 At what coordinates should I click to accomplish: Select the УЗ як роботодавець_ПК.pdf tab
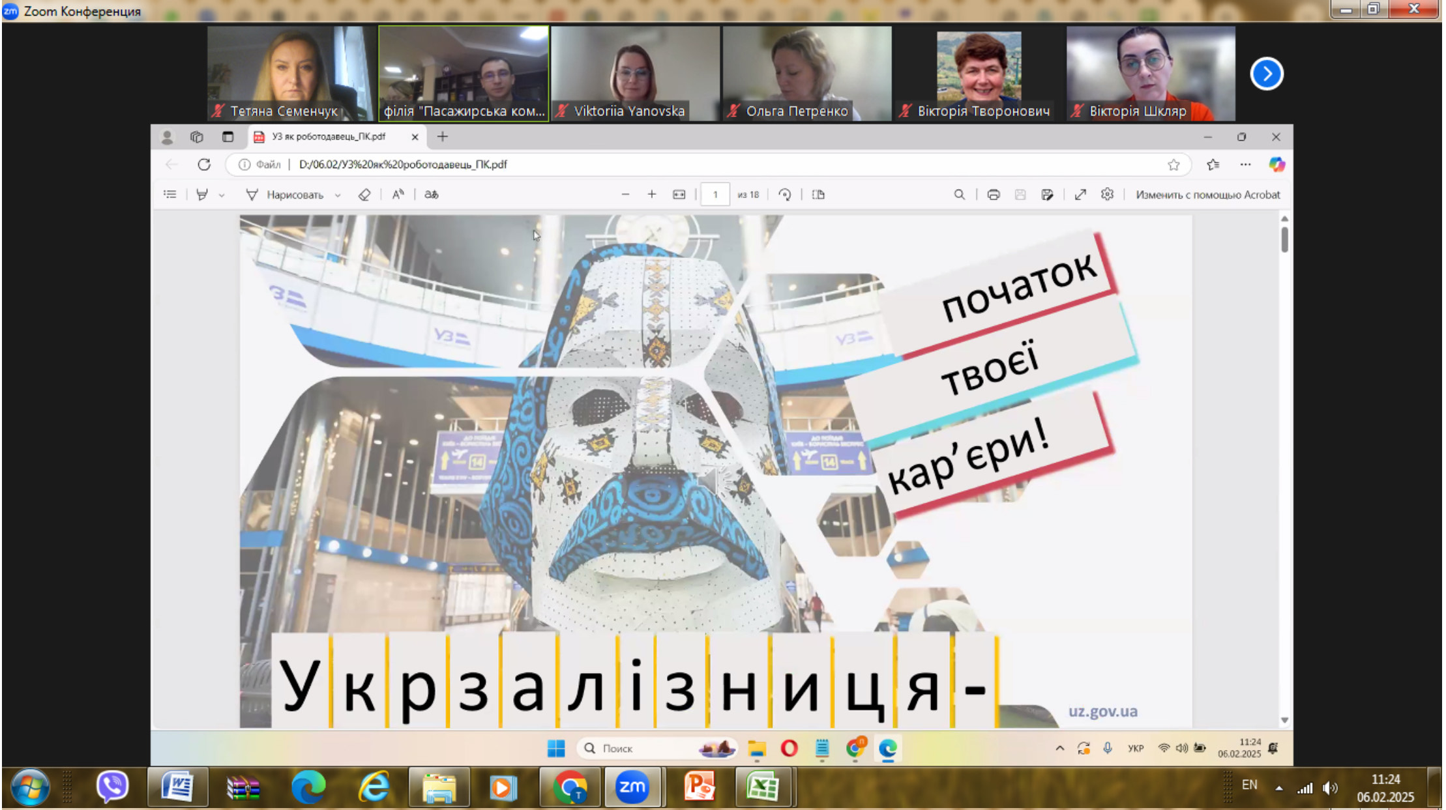[x=336, y=137]
